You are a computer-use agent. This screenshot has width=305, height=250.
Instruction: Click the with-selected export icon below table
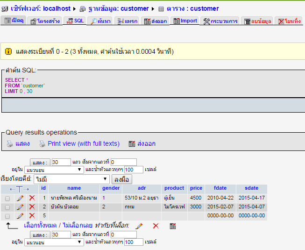(173, 226)
